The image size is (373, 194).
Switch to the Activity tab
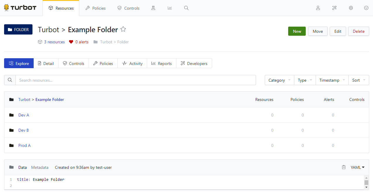point(132,63)
